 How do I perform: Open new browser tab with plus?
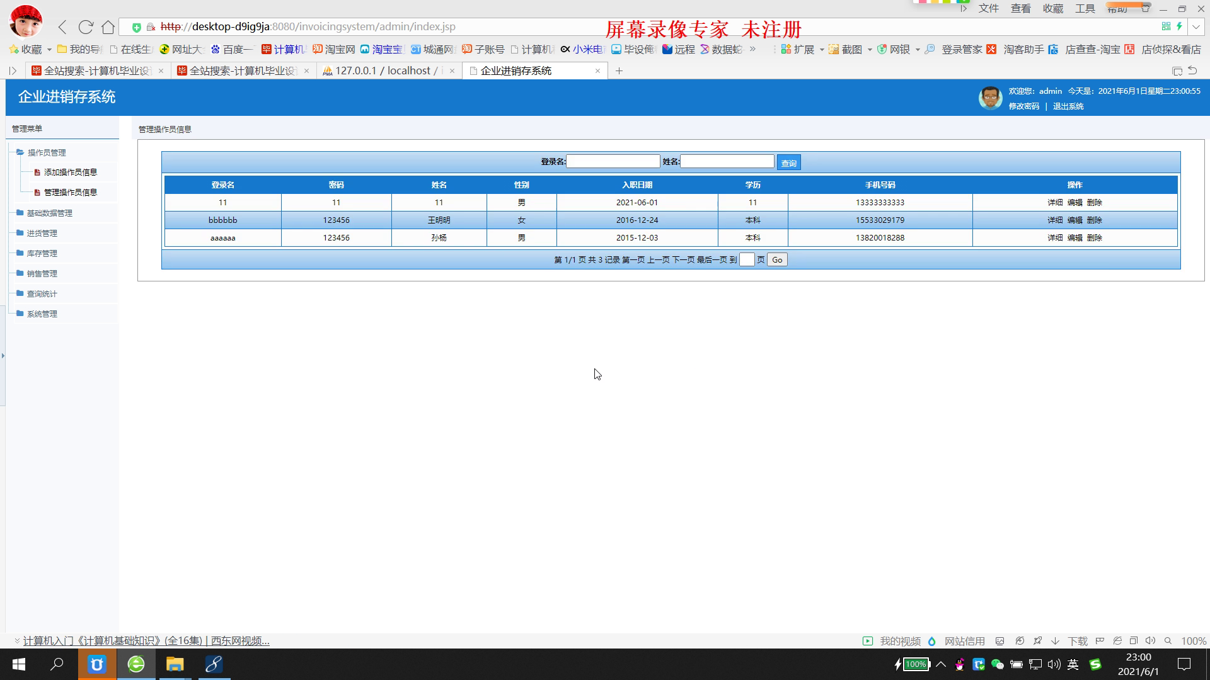pyautogui.click(x=619, y=71)
